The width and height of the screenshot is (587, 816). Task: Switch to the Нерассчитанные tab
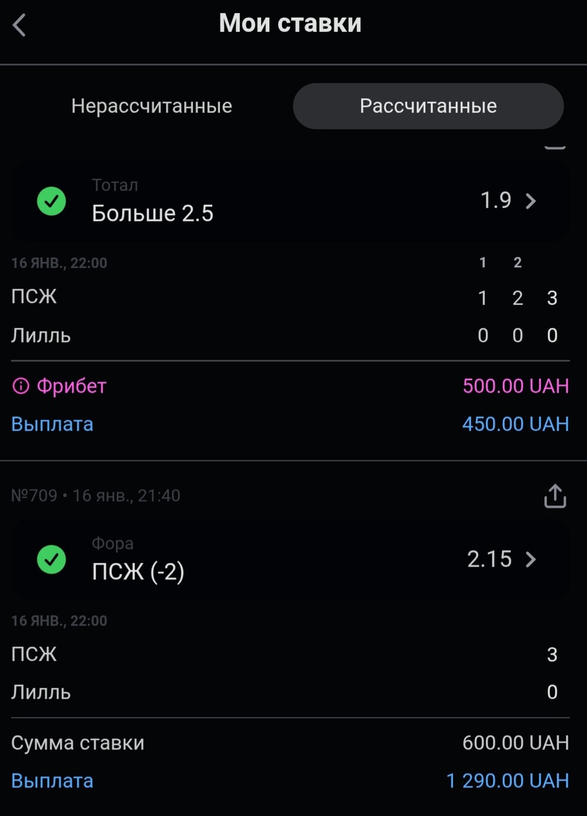(151, 106)
